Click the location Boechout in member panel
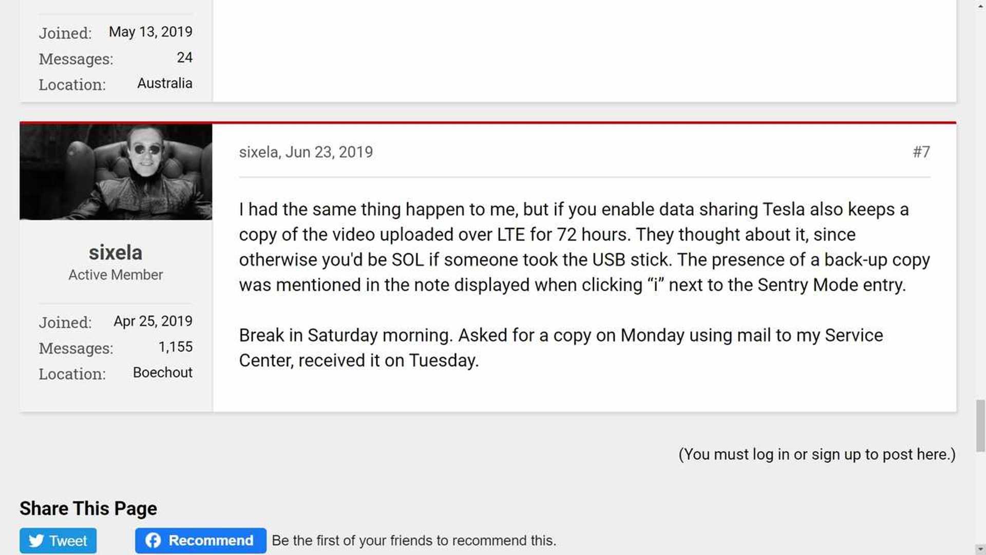The image size is (986, 555). [163, 373]
